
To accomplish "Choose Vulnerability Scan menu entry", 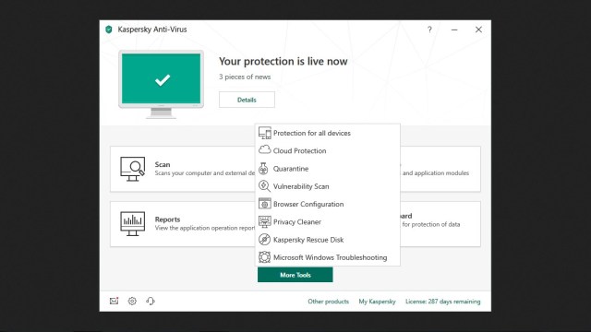I will [x=327, y=186].
